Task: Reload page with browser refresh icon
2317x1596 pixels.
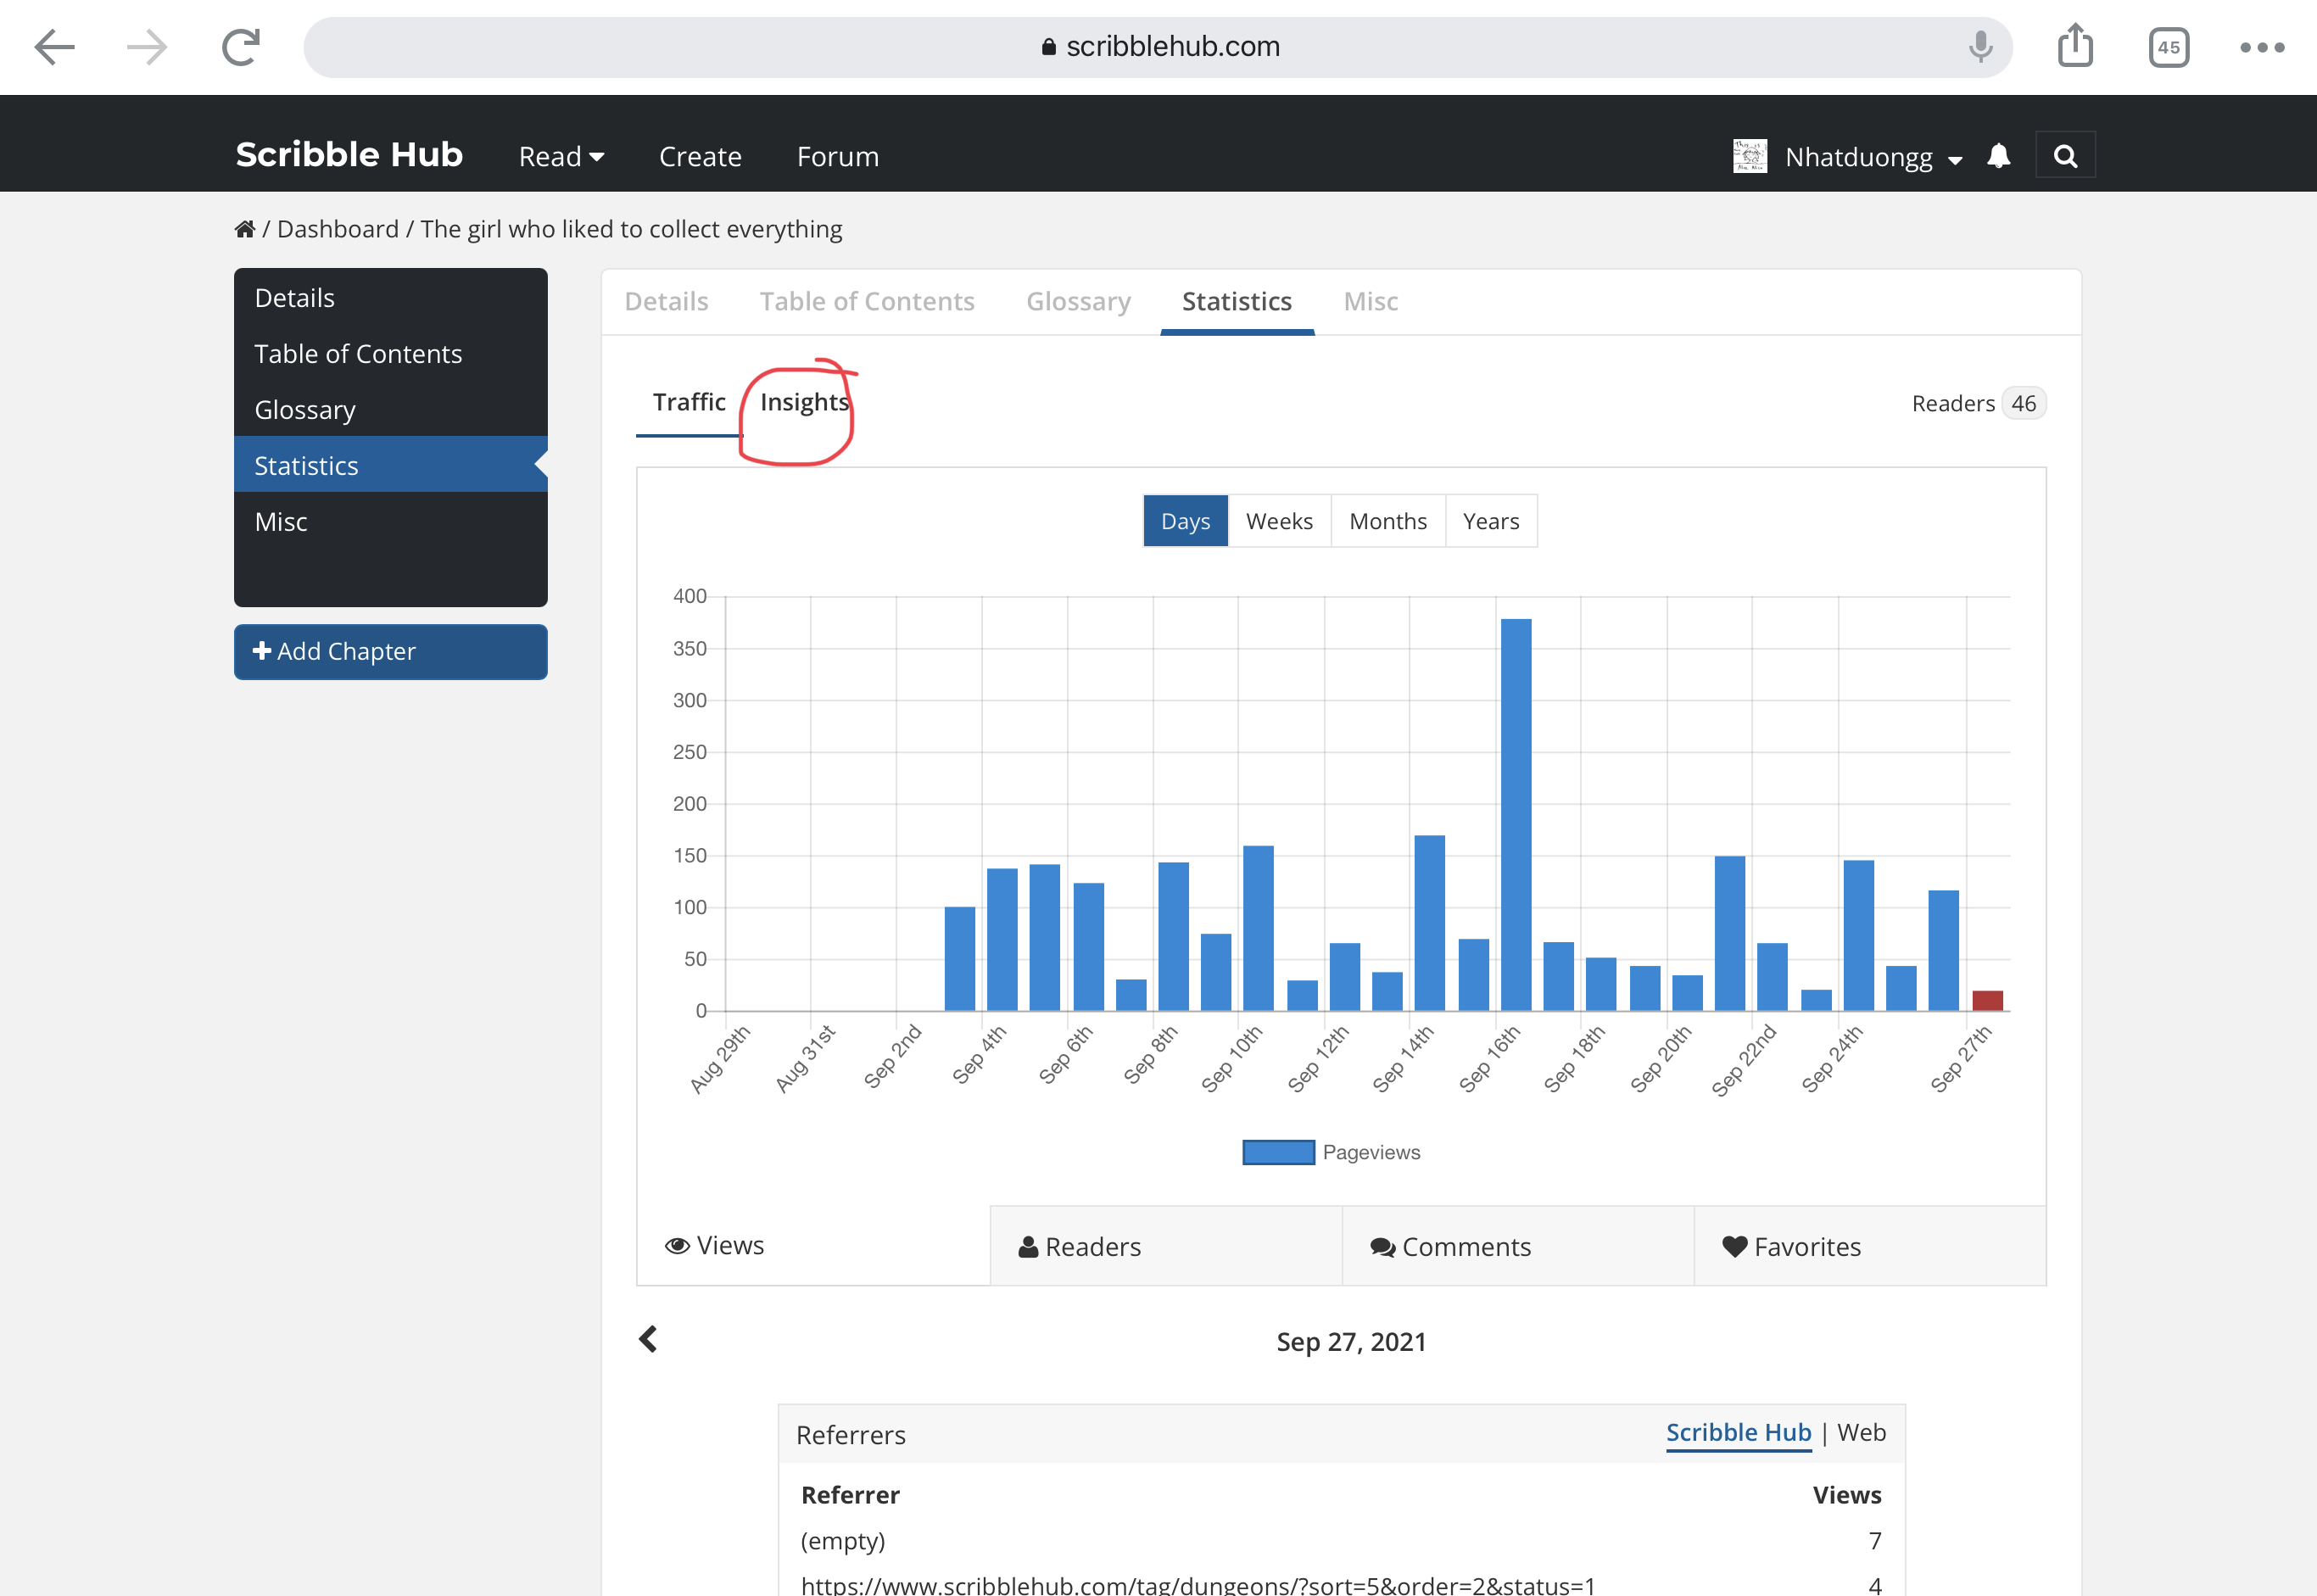Action: pos(240,46)
